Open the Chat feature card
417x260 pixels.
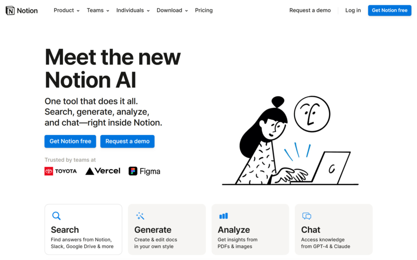click(334, 229)
